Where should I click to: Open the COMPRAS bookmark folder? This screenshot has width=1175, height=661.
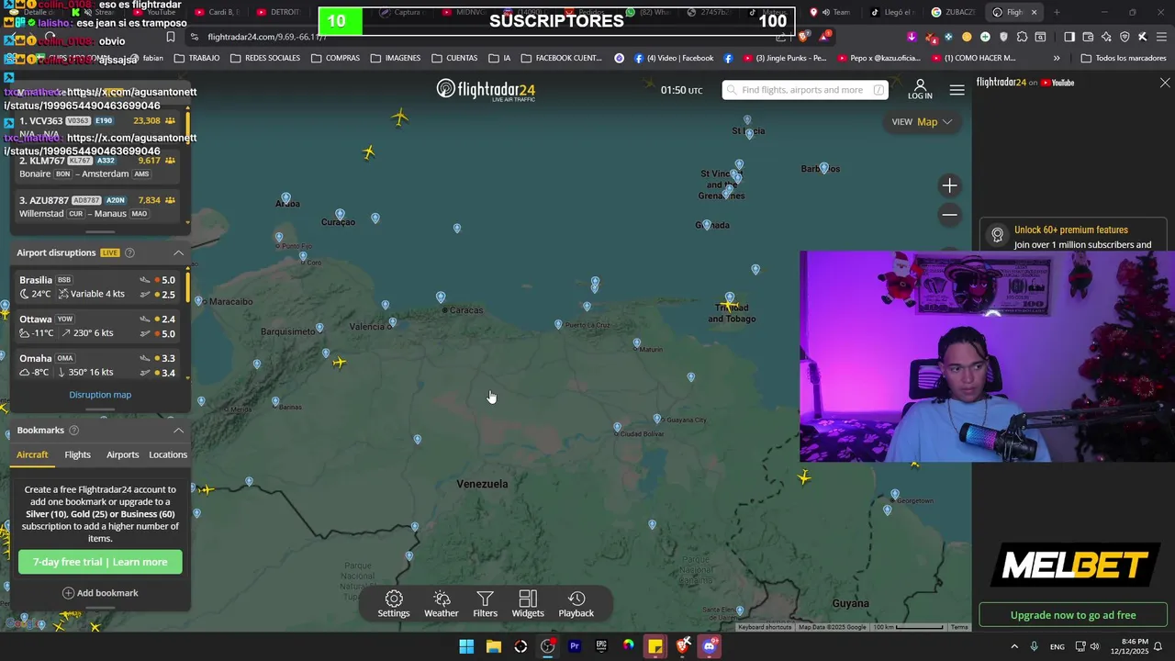click(x=335, y=58)
